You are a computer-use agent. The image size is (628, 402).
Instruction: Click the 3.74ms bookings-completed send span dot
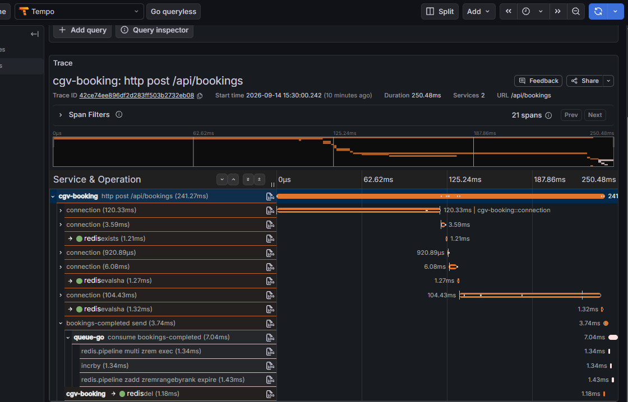(606, 323)
